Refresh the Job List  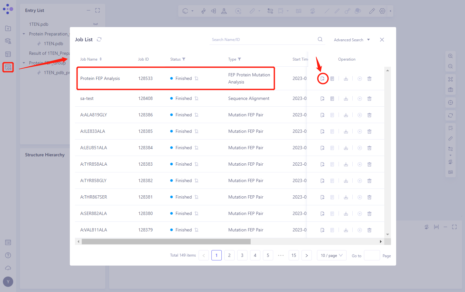(x=99, y=39)
